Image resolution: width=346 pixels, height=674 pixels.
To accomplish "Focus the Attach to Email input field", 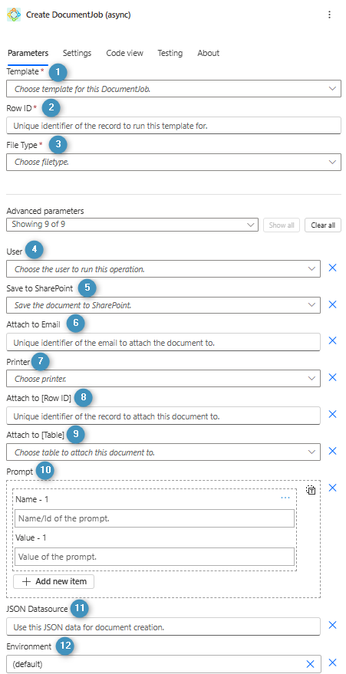I will point(163,342).
